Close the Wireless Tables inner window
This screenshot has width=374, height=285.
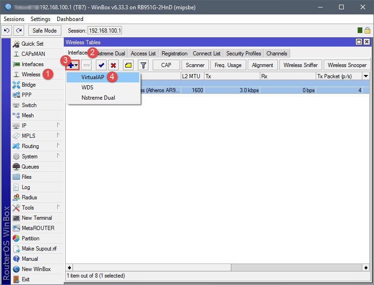(x=367, y=42)
